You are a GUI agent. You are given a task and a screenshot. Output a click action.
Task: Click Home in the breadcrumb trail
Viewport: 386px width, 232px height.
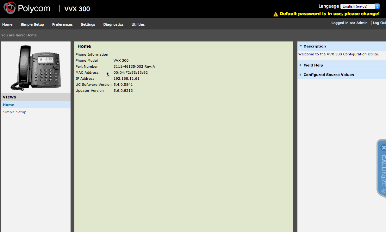click(31, 35)
